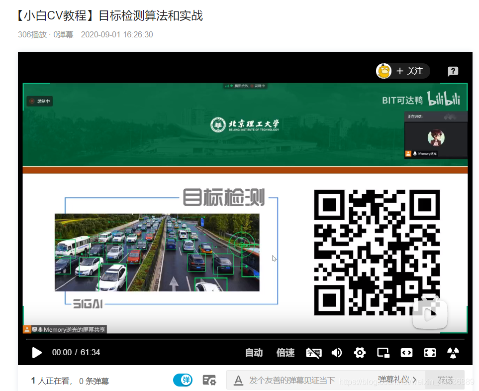Follow uploader with 关注 button
Image resolution: width=479 pixels, height=391 pixels.
tap(410, 71)
